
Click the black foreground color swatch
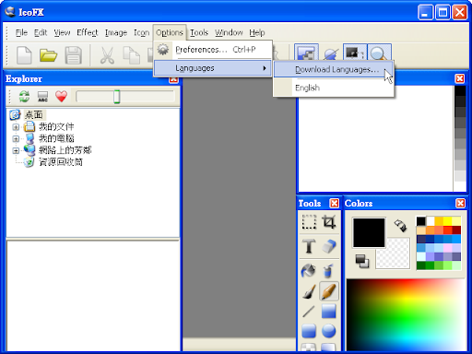[369, 232]
